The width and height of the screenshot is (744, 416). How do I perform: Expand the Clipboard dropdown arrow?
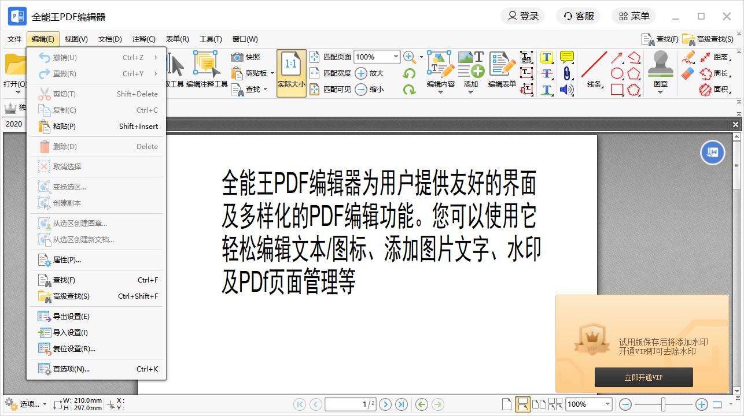pyautogui.click(x=272, y=73)
